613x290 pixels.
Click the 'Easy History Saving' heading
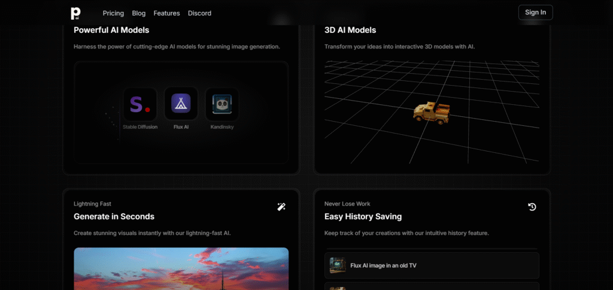[363, 216]
